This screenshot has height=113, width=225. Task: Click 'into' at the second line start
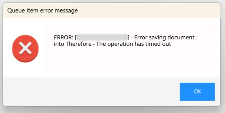pyautogui.click(x=59, y=44)
